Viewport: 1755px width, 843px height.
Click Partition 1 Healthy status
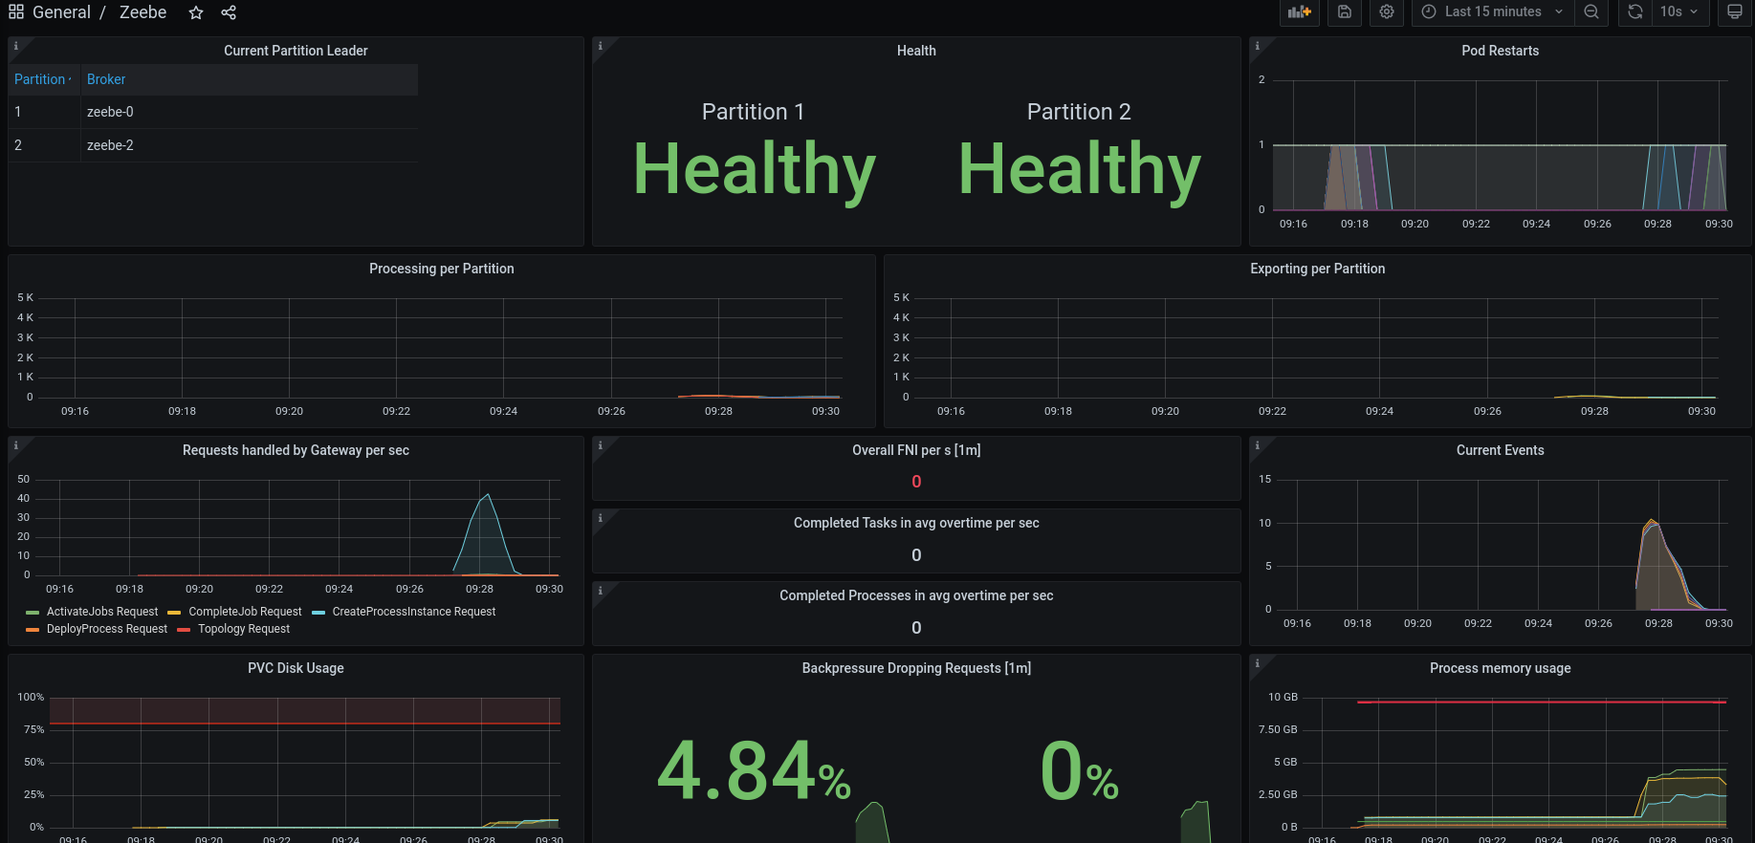click(754, 168)
